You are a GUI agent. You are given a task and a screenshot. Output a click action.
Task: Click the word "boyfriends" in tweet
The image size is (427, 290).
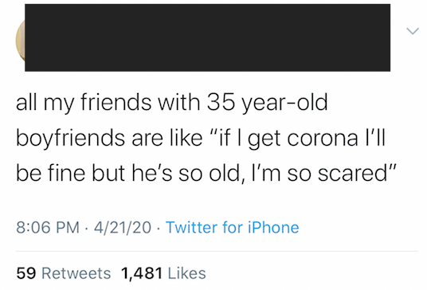pyautogui.click(x=72, y=139)
